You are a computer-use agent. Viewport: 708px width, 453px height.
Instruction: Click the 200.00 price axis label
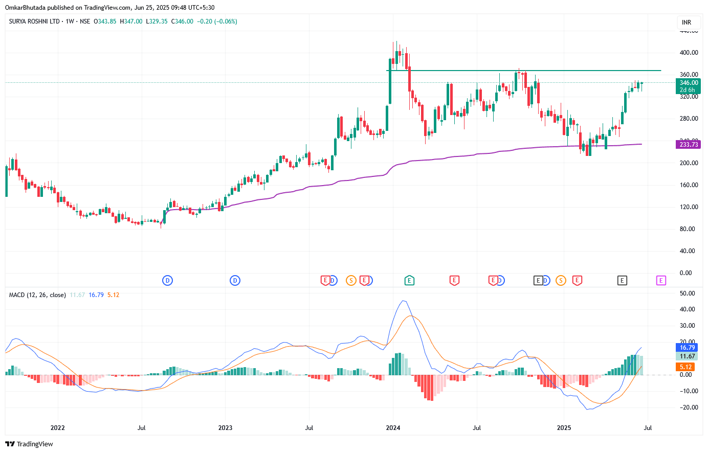(x=689, y=163)
